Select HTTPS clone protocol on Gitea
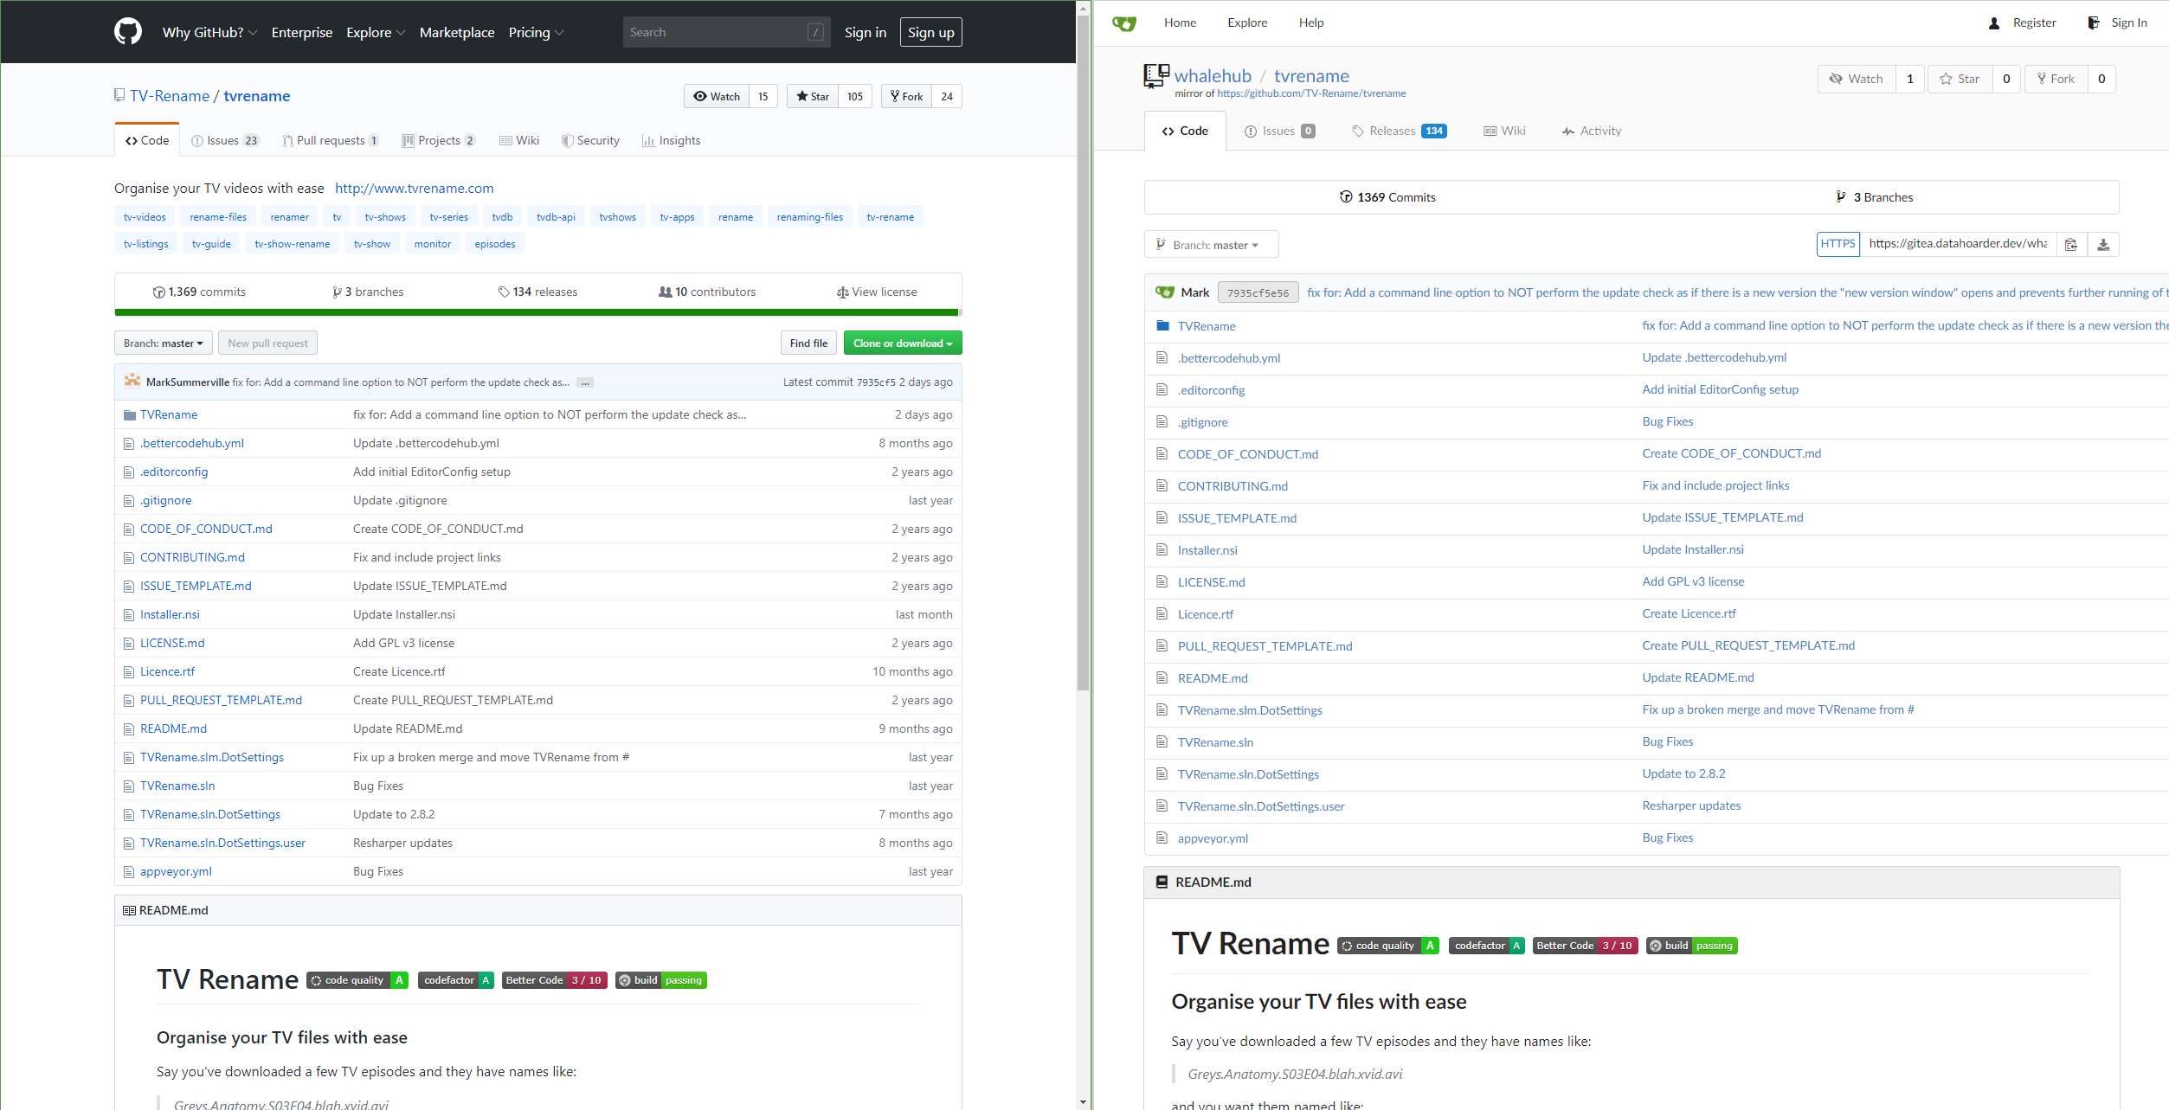This screenshot has width=2169, height=1110. [x=1838, y=244]
